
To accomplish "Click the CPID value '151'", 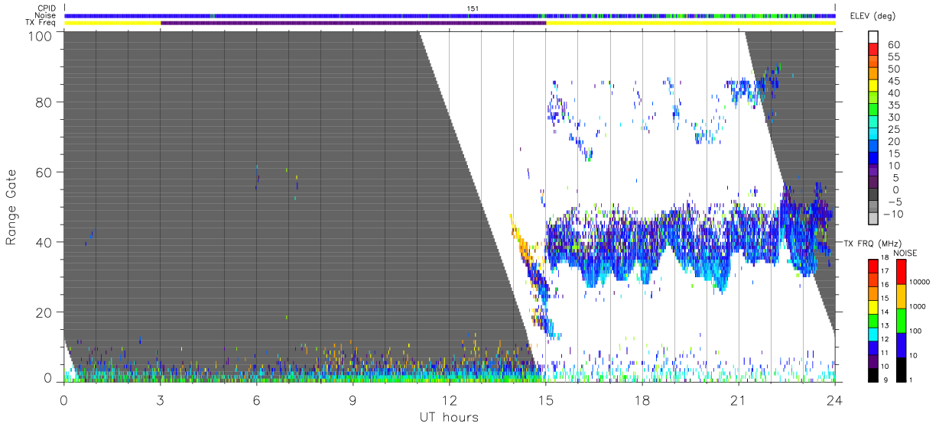I will (473, 8).
